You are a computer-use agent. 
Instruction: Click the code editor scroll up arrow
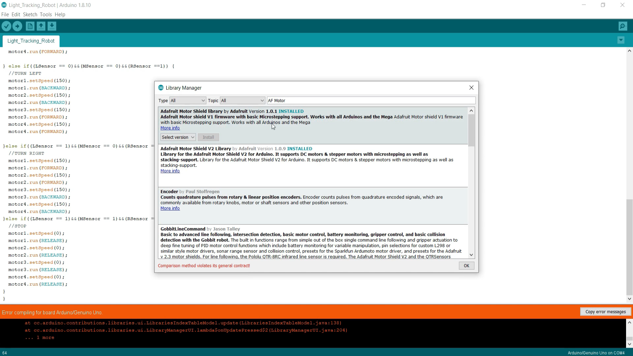(x=629, y=51)
